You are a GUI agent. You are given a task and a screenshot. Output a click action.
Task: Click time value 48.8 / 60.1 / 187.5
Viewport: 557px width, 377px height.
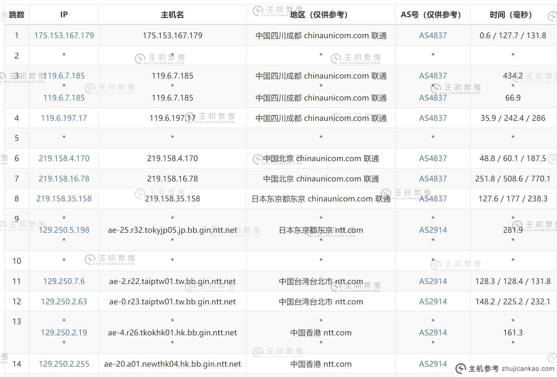pos(513,158)
